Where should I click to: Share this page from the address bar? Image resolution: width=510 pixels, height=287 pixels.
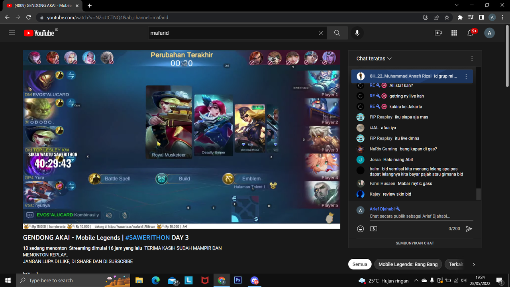point(436,18)
